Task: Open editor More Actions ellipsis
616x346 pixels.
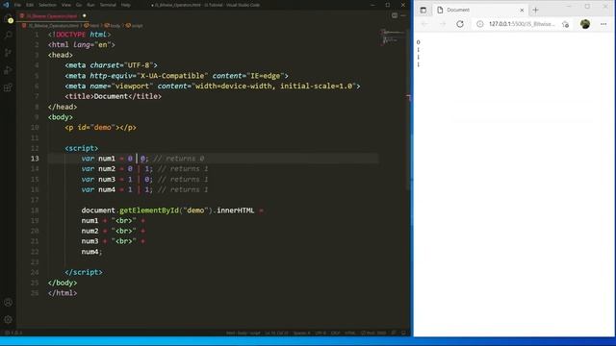Action: click(403, 15)
